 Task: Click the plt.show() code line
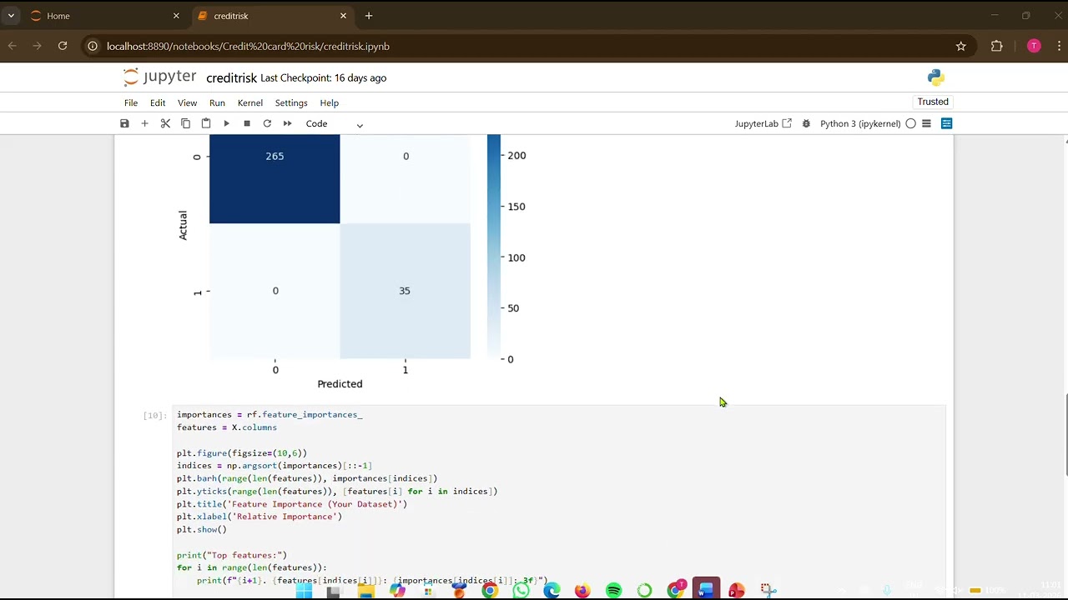[x=201, y=529]
